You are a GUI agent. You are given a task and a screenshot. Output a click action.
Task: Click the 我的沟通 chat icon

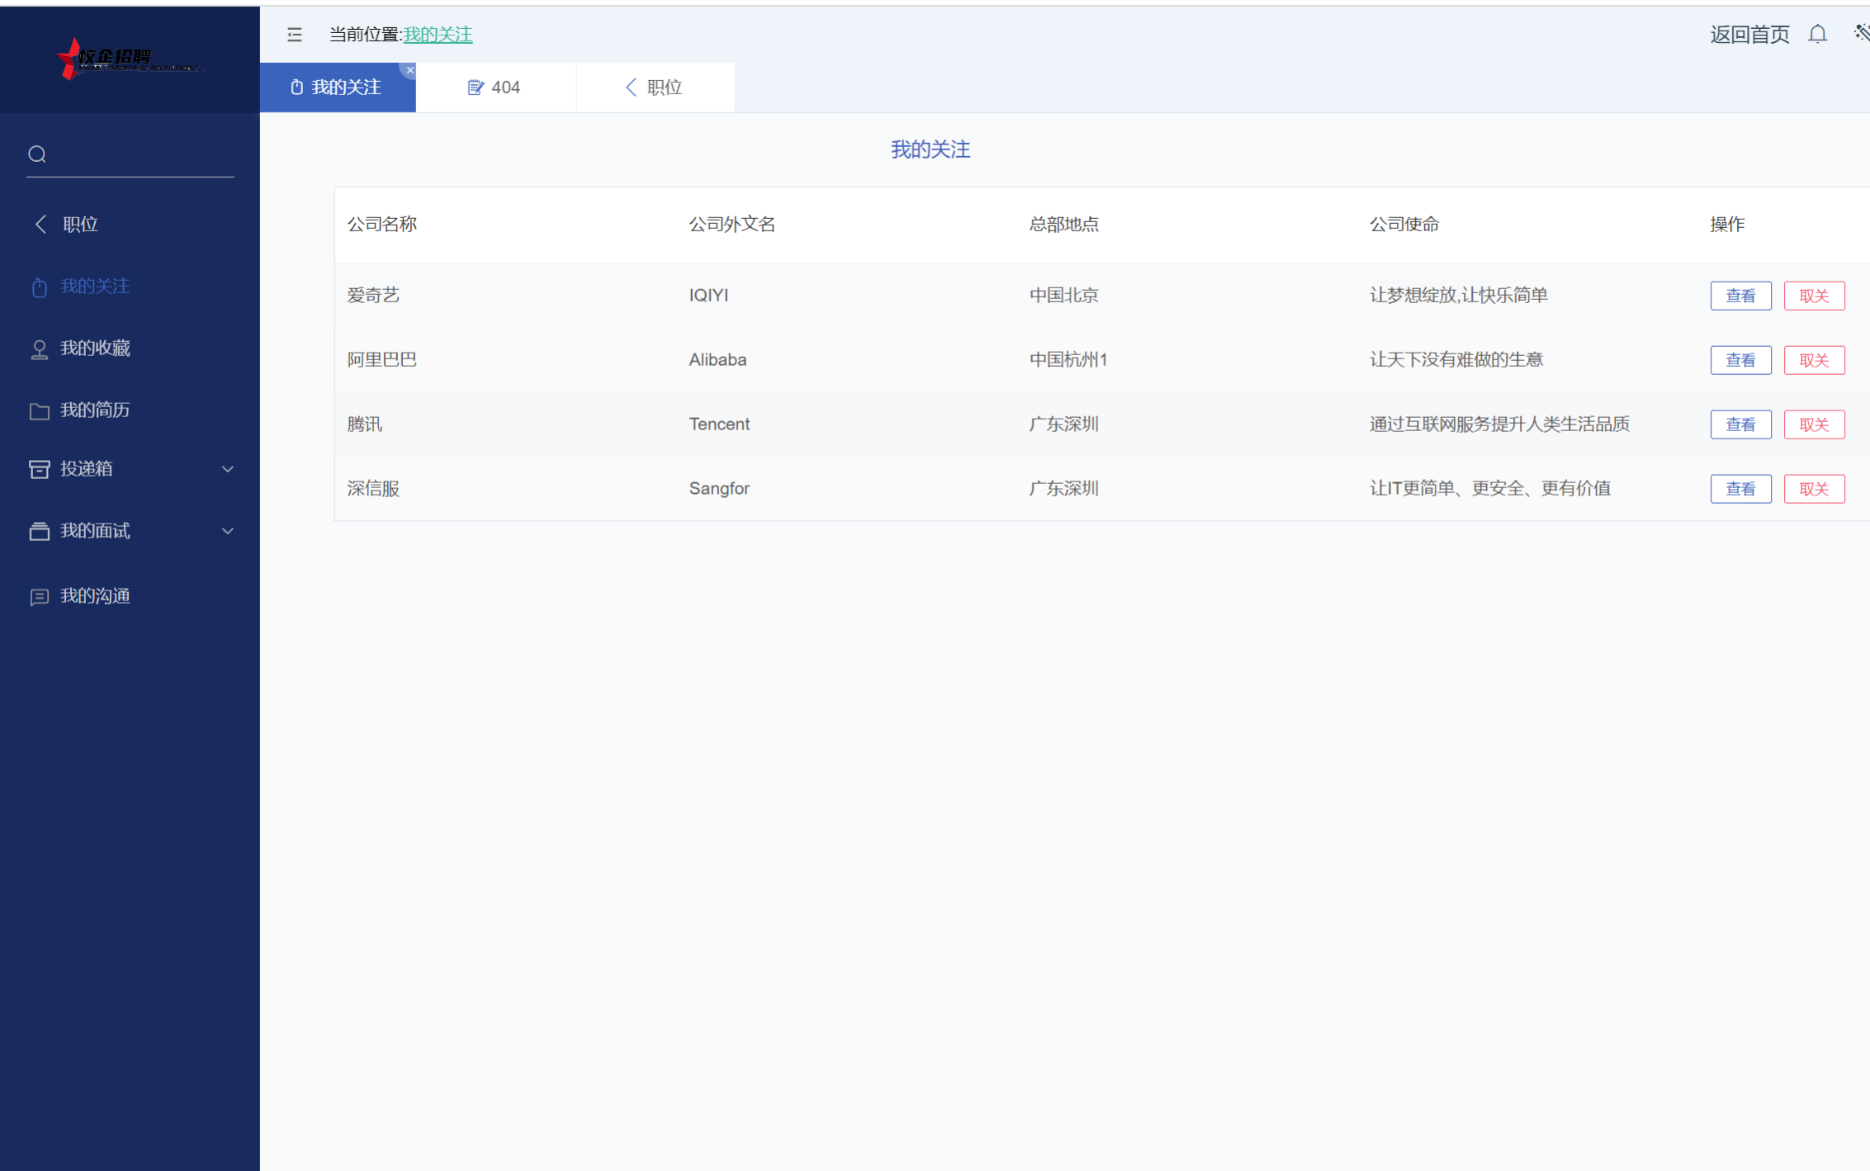(x=39, y=597)
